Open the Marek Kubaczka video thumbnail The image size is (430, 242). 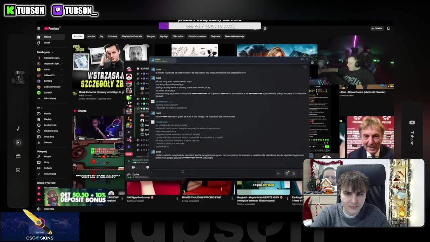pos(98,66)
